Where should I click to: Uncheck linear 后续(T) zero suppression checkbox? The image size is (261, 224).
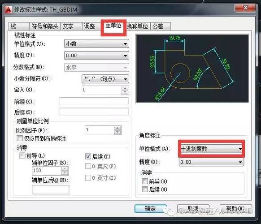(88, 156)
